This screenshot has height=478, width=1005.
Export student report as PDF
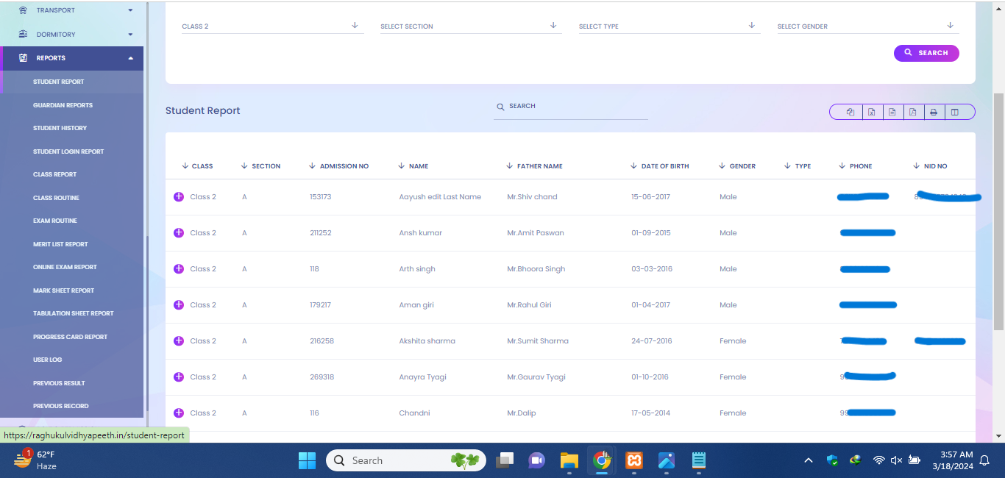pos(912,113)
